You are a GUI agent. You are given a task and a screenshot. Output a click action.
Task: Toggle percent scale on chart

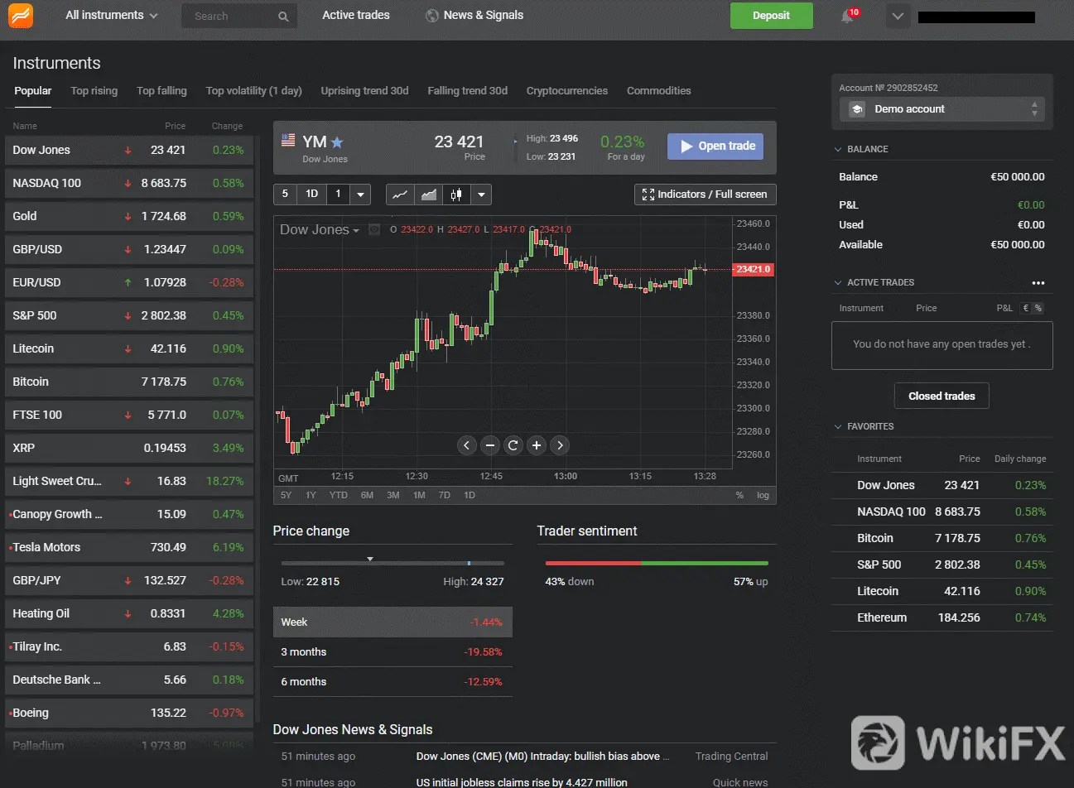tap(739, 495)
